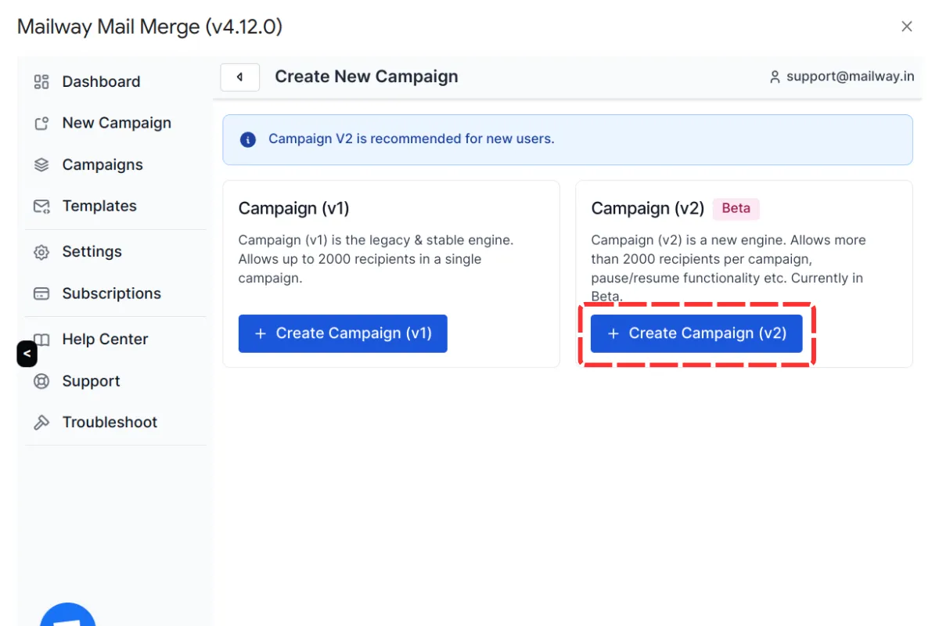This screenshot has width=939, height=626.
Task: Click the Beta badge next to Campaign (v2)
Action: tap(736, 208)
